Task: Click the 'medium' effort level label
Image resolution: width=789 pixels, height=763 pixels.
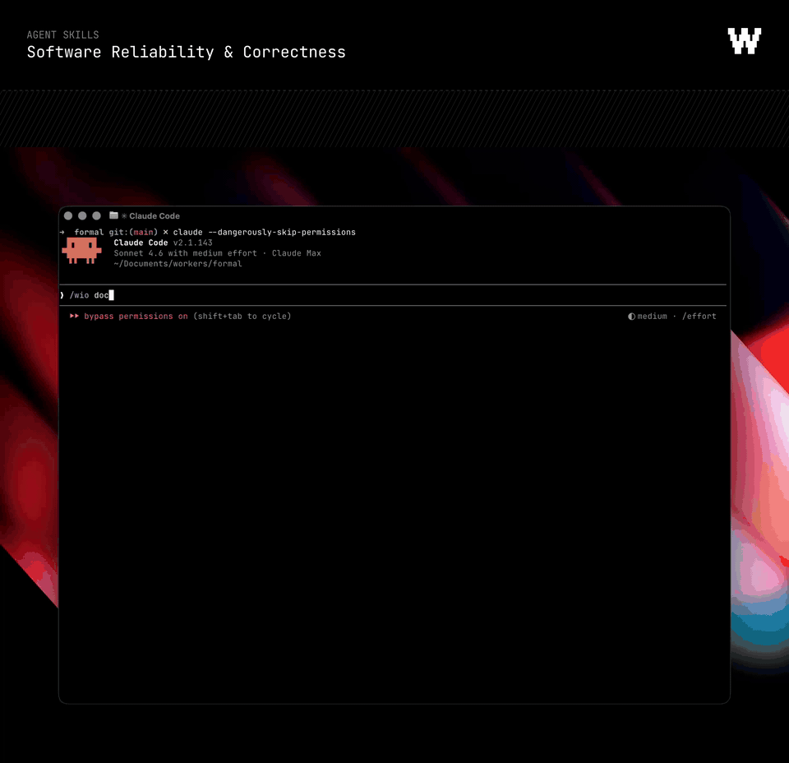Action: click(652, 316)
